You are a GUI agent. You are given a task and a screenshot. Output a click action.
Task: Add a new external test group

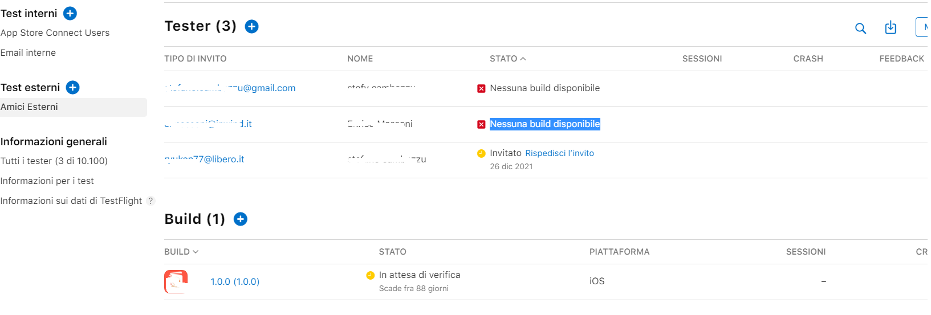[72, 87]
